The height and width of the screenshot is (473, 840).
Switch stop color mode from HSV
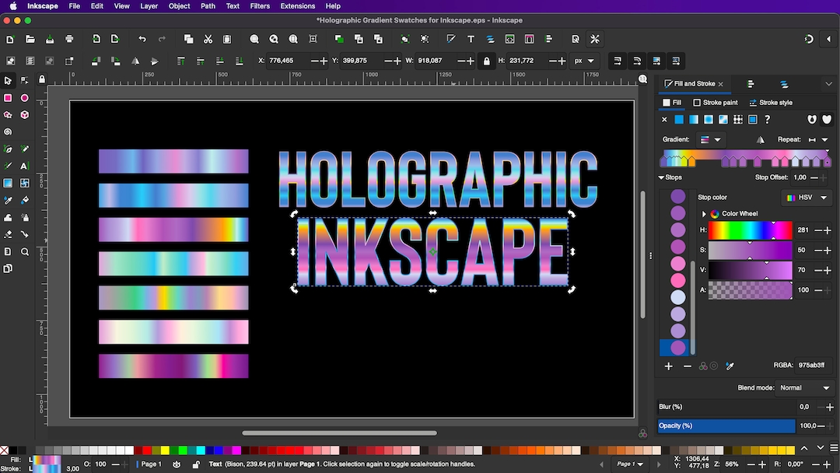tap(806, 198)
